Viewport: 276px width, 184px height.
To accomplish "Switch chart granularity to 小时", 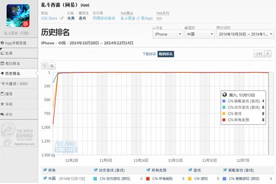I will [x=259, y=54].
